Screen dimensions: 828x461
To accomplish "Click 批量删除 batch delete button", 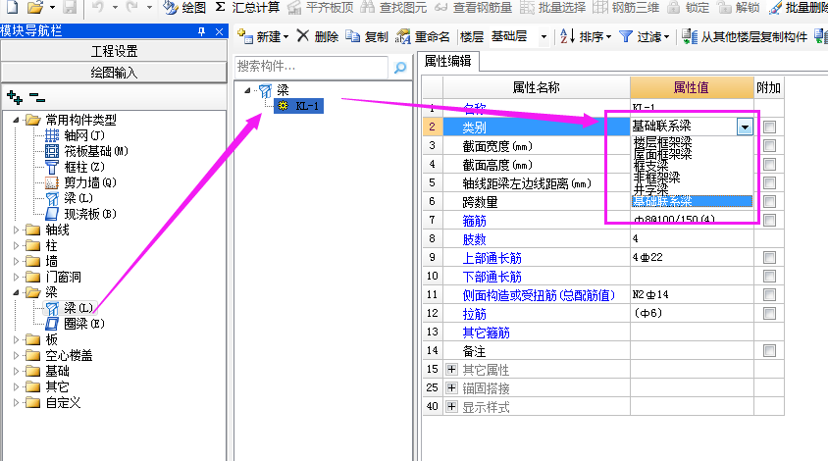I will 798,8.
